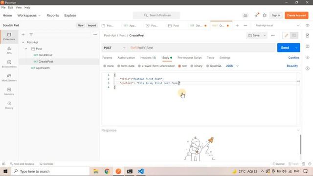This screenshot has height=176, width=313.
Task: Open the Workspaces dropdown
Action: coord(29,15)
